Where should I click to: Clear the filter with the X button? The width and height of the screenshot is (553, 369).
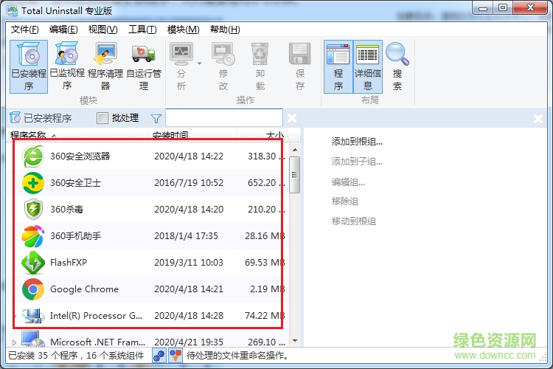pos(292,118)
